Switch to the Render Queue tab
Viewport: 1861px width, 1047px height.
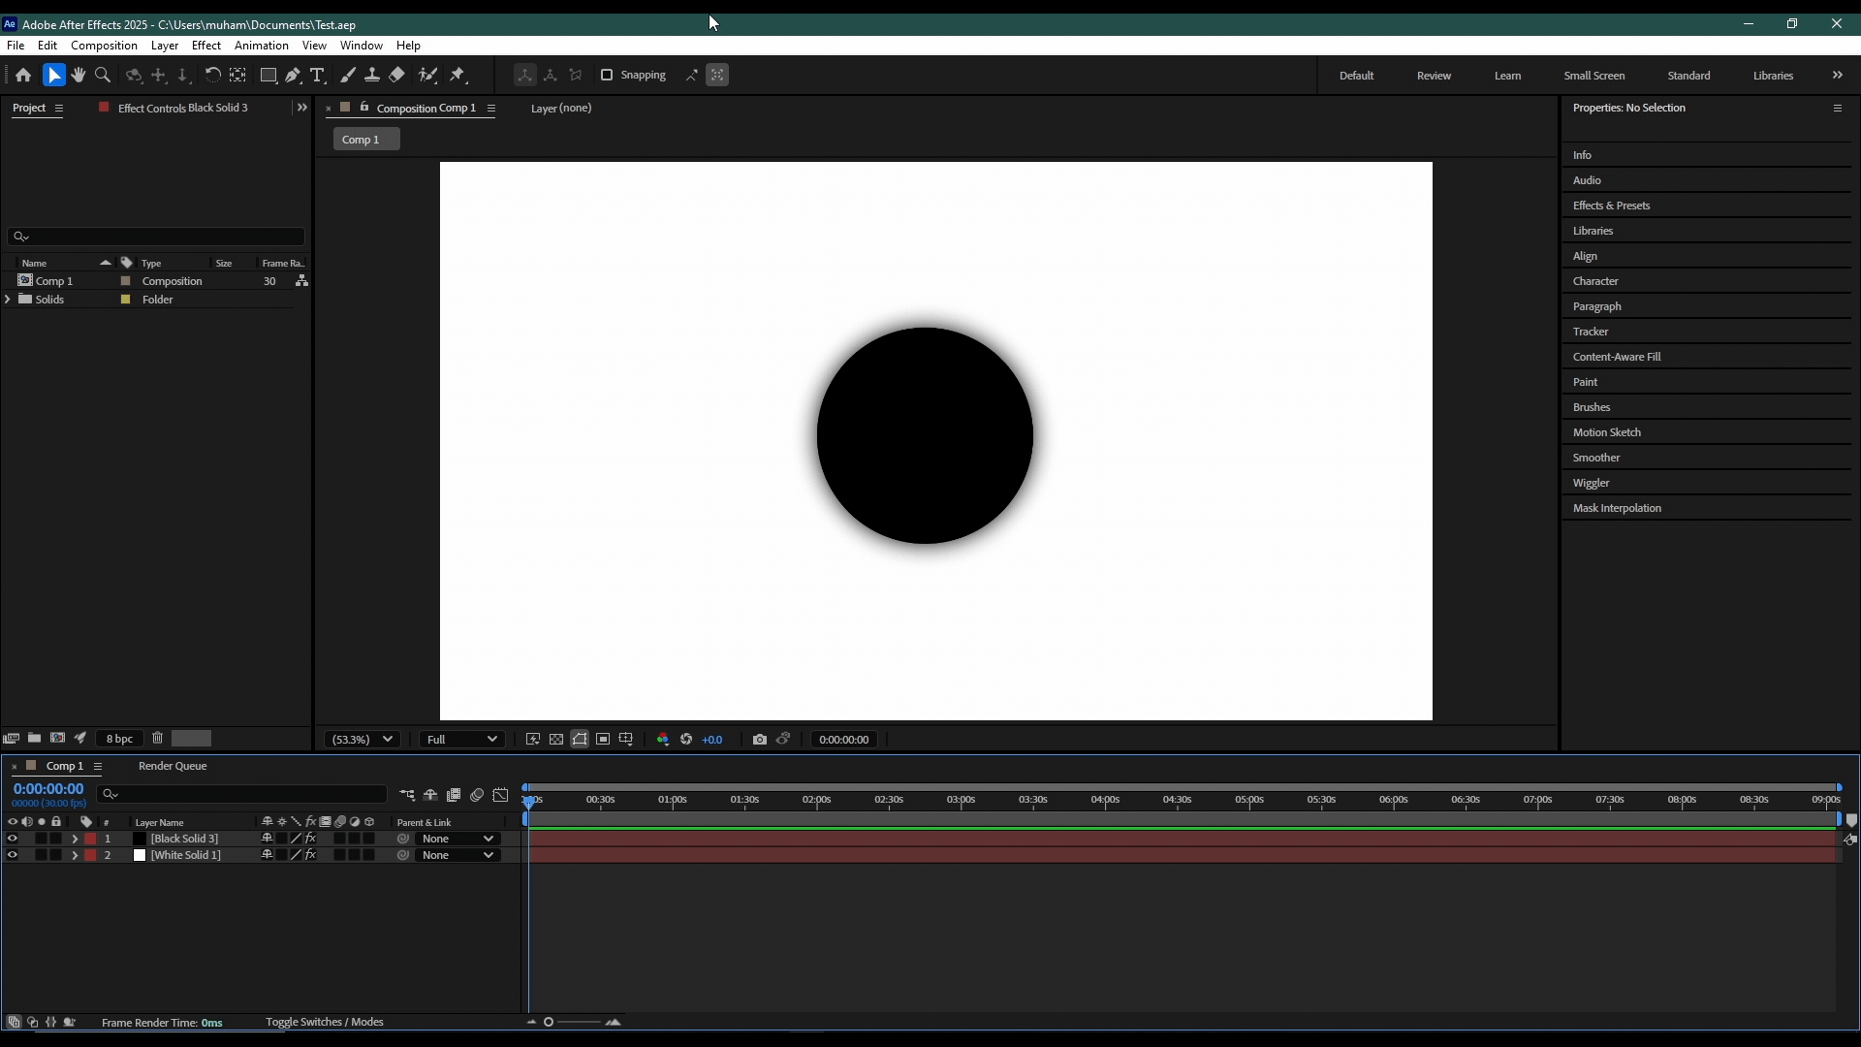tap(173, 766)
